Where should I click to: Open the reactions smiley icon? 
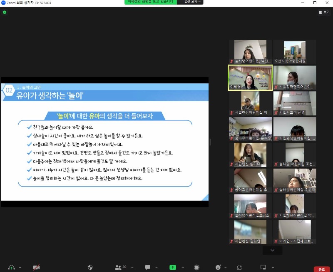(x=218, y=267)
